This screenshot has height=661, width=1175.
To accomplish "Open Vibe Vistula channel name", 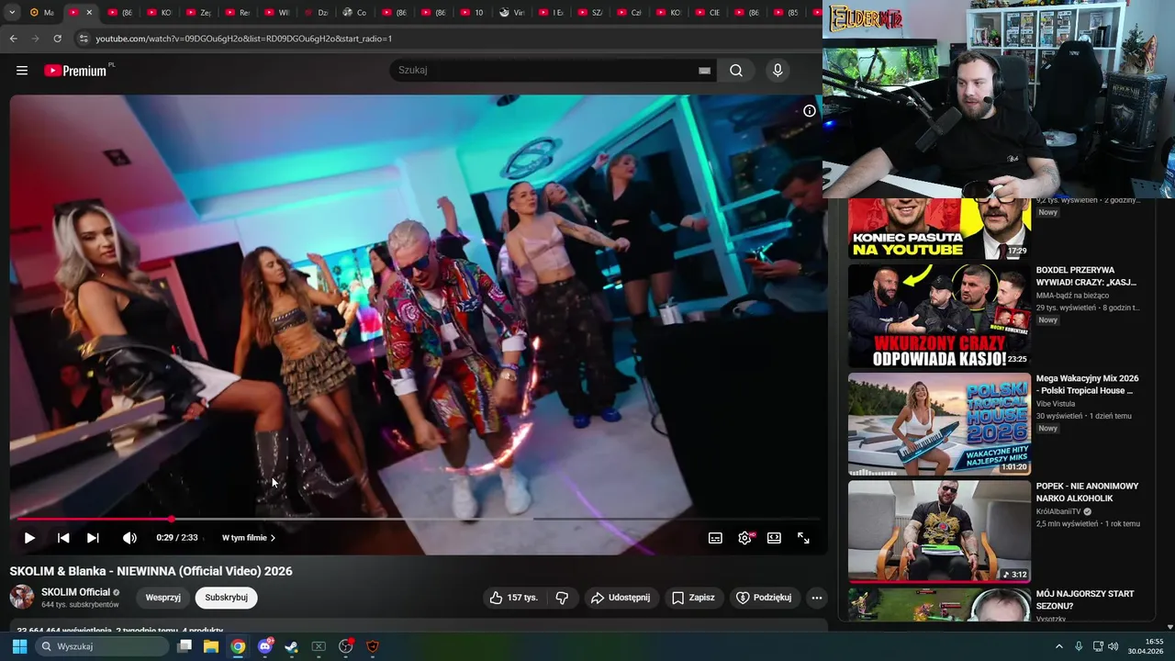I will tap(1056, 404).
